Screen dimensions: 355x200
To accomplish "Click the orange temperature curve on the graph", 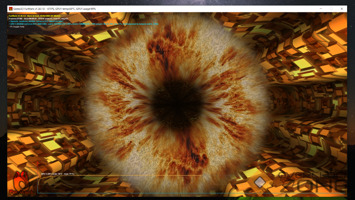I will [120, 175].
